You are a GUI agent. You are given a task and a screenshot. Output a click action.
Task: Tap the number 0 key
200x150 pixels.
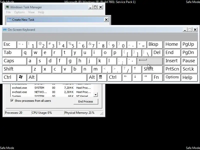(x=122, y=45)
